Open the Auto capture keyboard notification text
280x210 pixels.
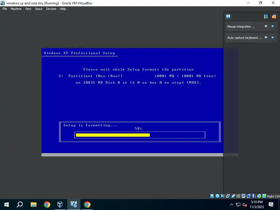pos(244,38)
